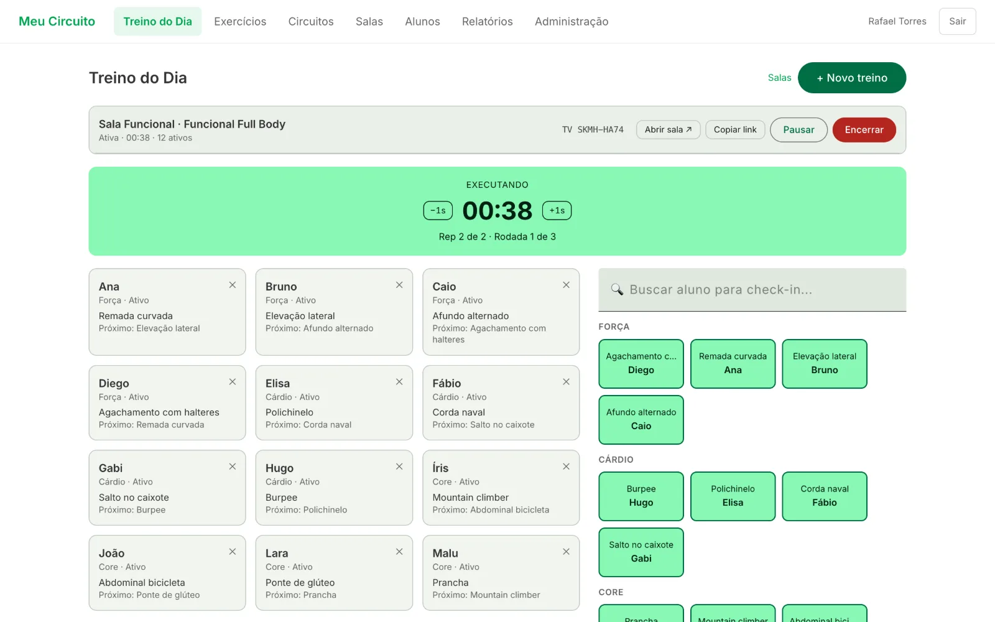Click the user name Rafael Torres
The image size is (995, 622).
click(x=897, y=21)
